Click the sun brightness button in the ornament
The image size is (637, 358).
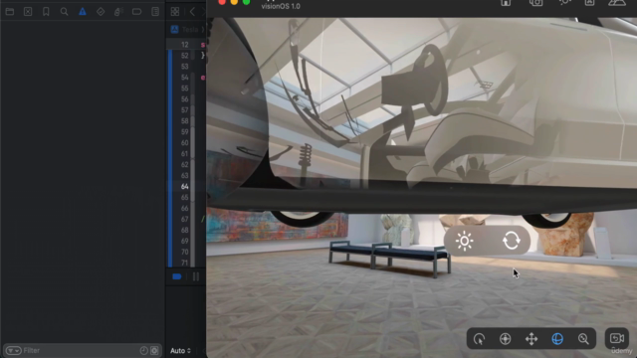[x=465, y=241]
